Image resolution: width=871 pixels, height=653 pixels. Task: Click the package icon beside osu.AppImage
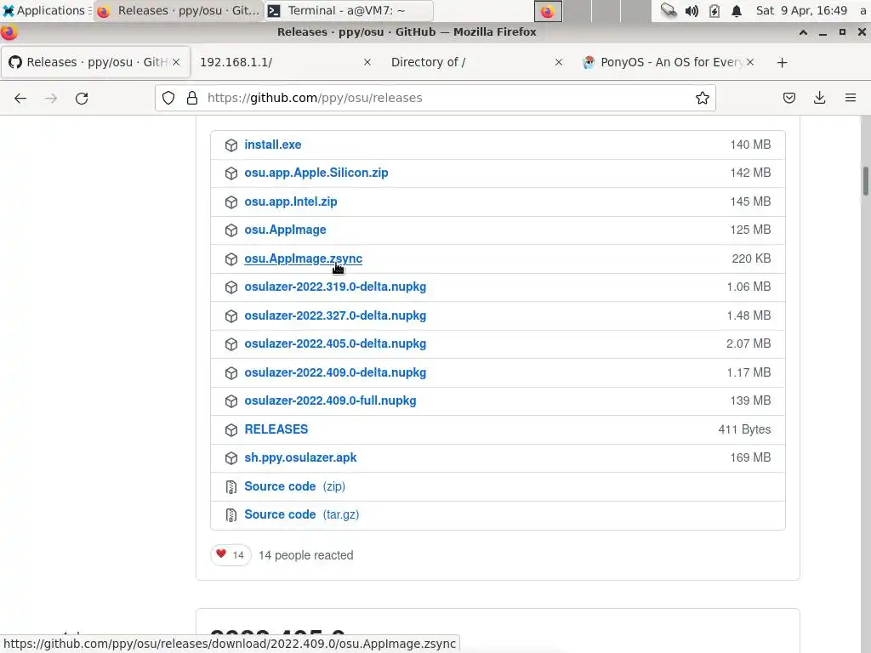[231, 230]
